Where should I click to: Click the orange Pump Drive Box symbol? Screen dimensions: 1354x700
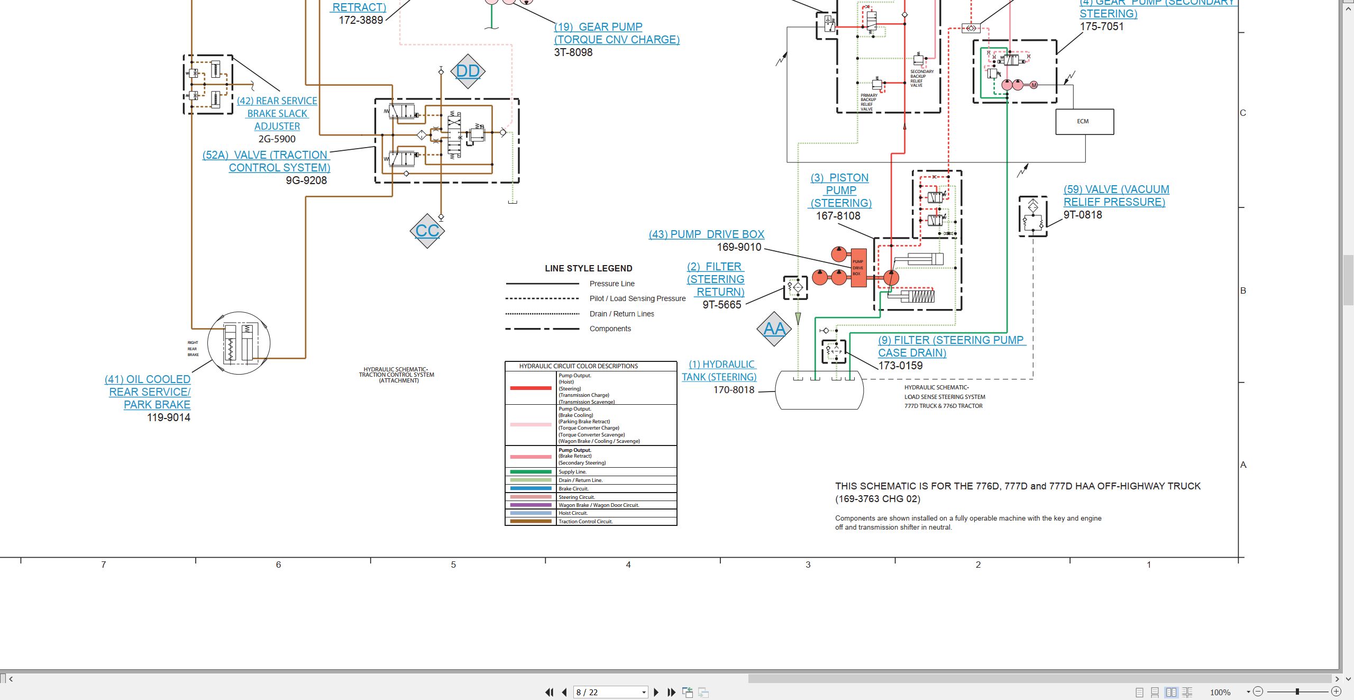[x=858, y=268]
